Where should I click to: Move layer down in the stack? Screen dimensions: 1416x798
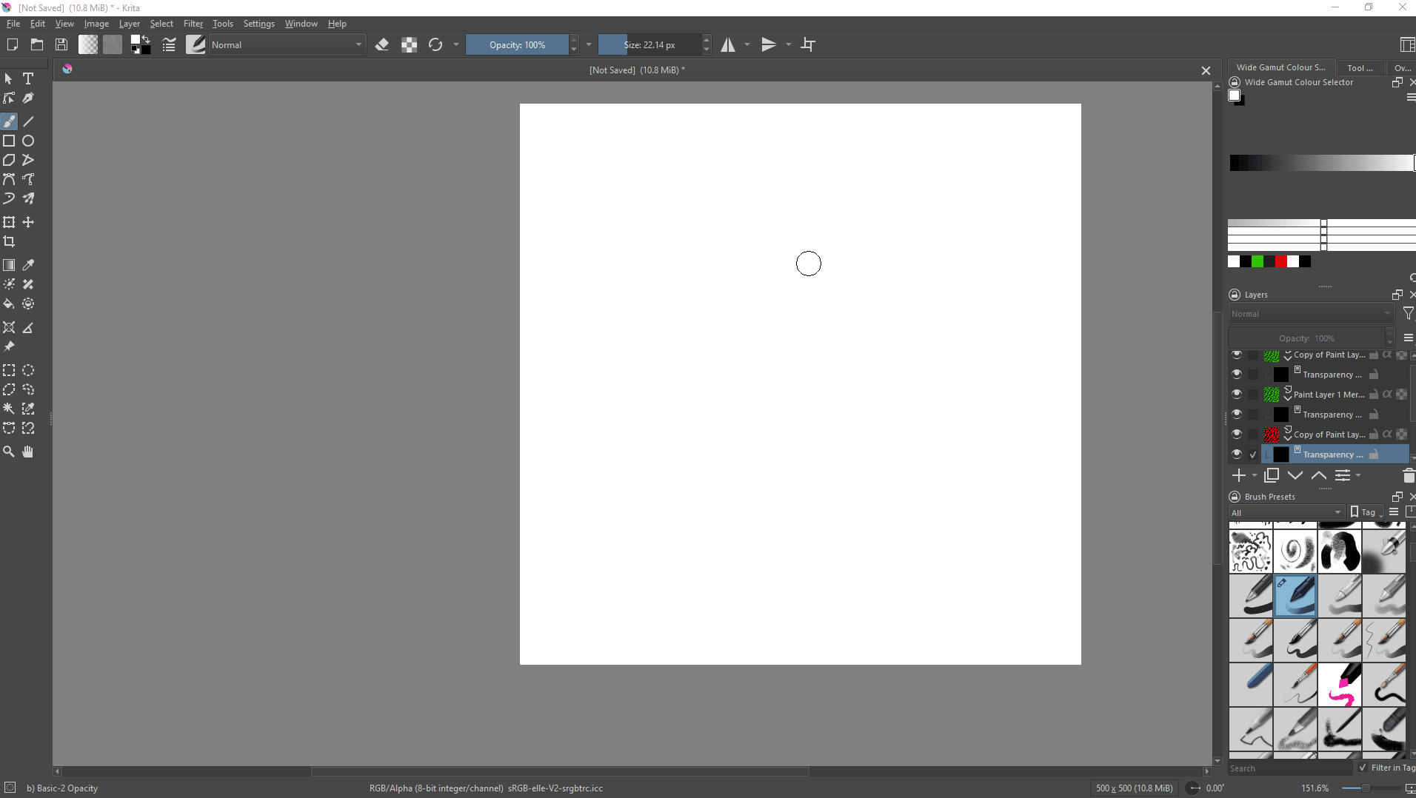[x=1295, y=476]
